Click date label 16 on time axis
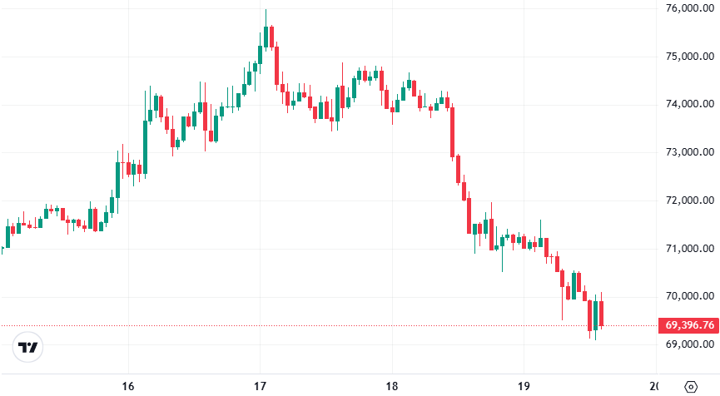The width and height of the screenshot is (720, 396). point(128,386)
